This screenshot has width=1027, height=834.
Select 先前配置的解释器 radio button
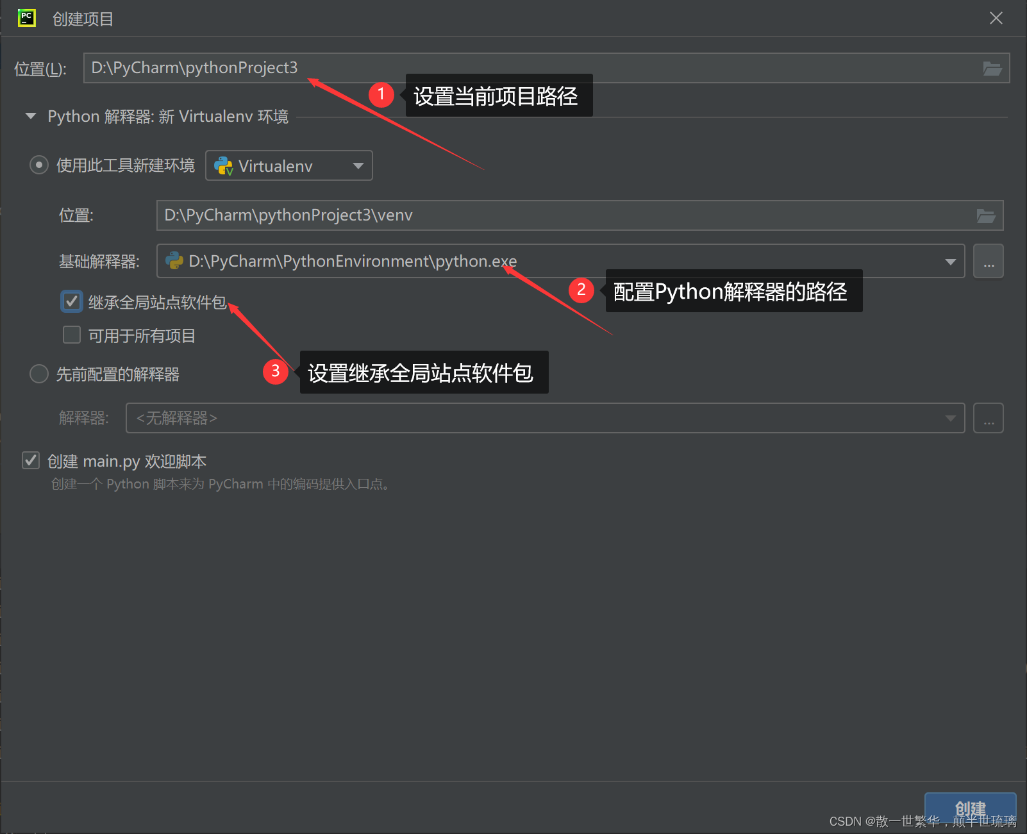click(x=39, y=374)
